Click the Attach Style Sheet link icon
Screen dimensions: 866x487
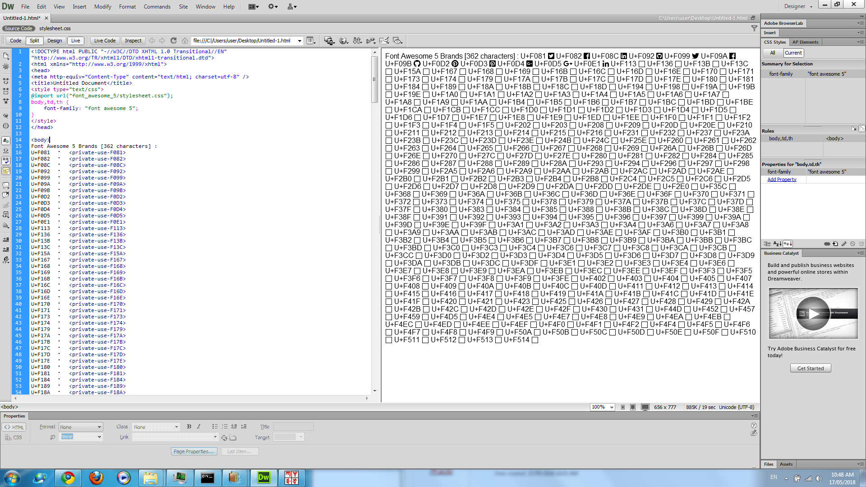pyautogui.click(x=827, y=243)
